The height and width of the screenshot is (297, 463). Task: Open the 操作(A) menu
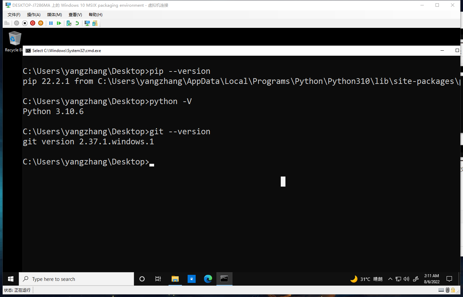(34, 15)
